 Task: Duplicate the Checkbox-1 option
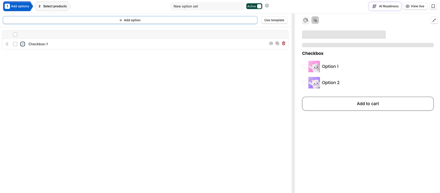coord(278,44)
